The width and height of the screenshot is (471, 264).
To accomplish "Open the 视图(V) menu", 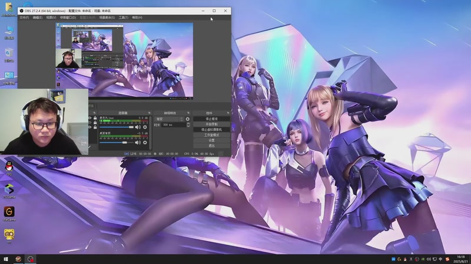I will click(51, 18).
